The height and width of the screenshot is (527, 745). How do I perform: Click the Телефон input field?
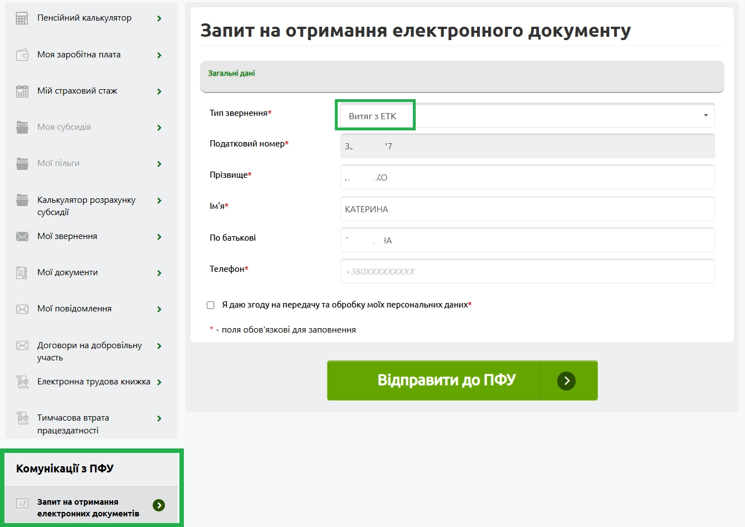(x=527, y=271)
